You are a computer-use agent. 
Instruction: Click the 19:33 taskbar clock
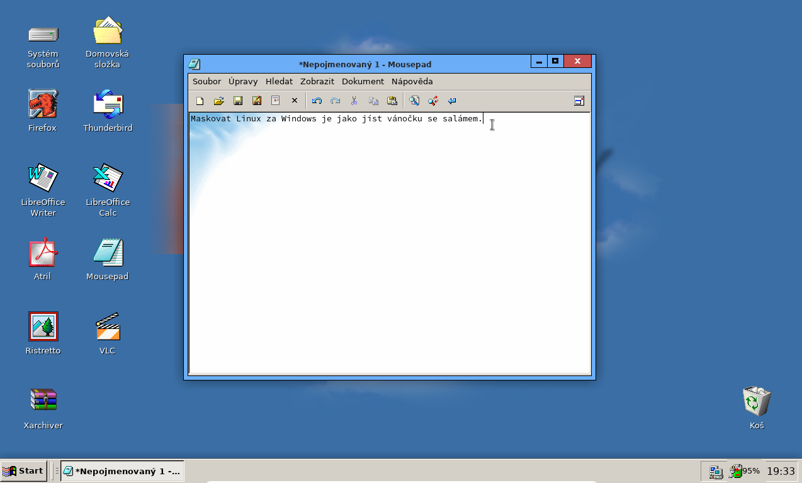781,470
